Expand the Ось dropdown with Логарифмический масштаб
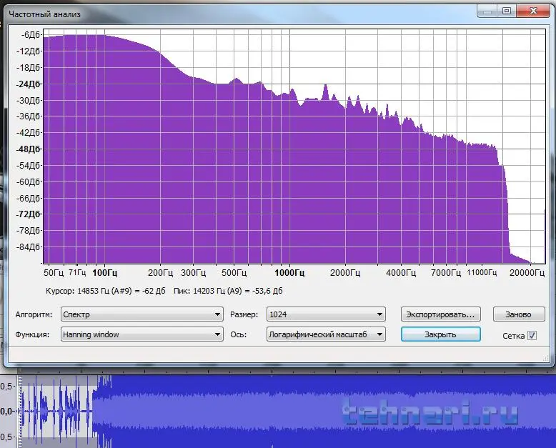Screen dimensions: 556x448 (x=325, y=334)
